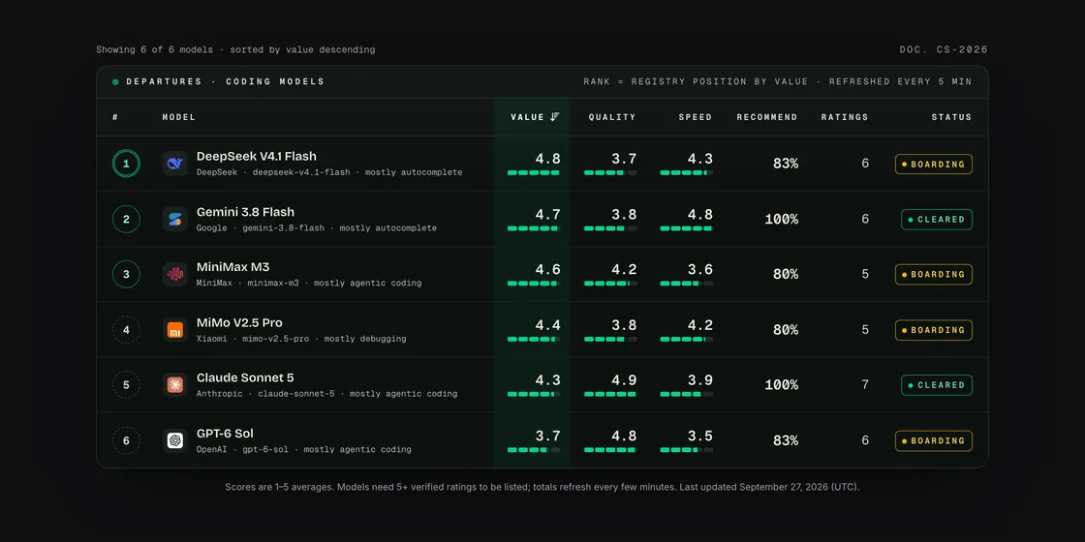Click the Xiaomi MiMo orange logo

pos(175,330)
